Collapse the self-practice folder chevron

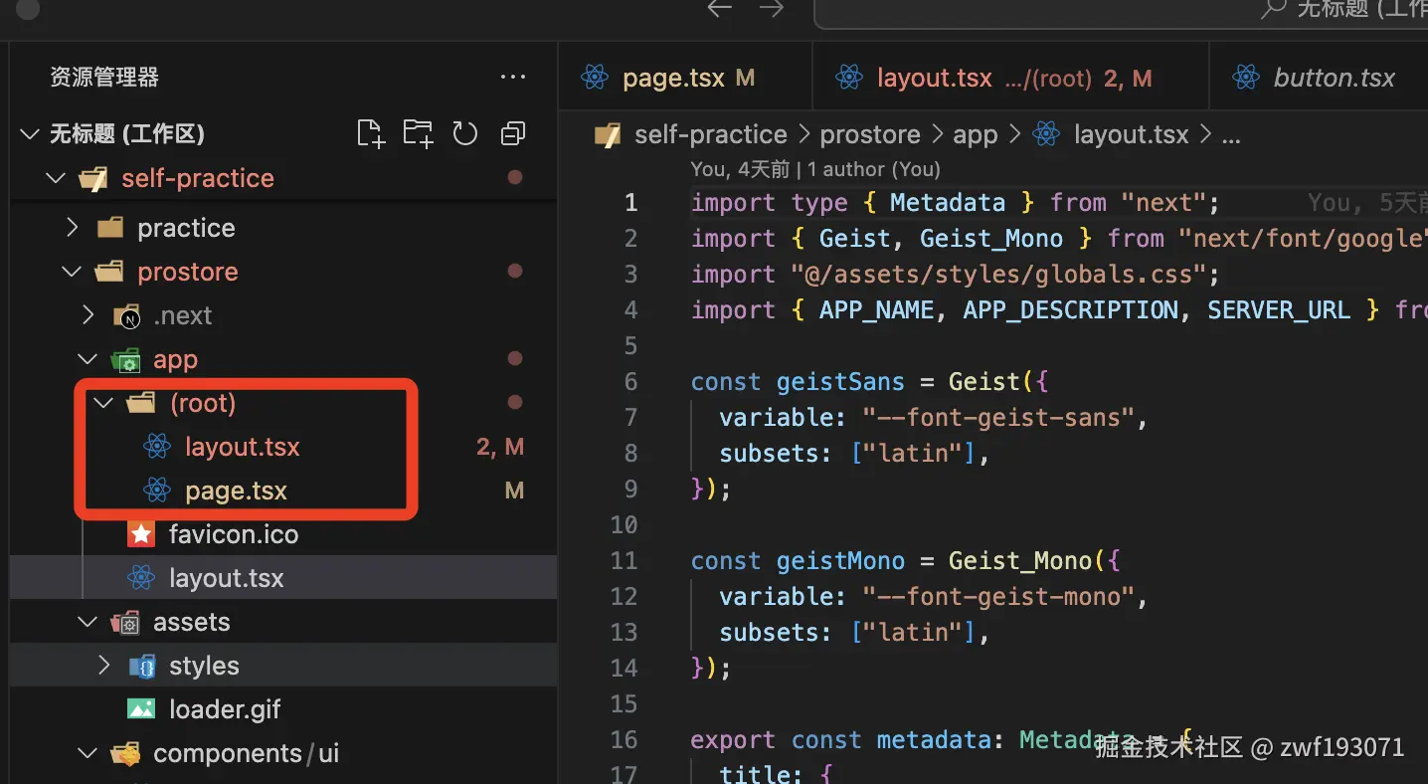point(56,178)
